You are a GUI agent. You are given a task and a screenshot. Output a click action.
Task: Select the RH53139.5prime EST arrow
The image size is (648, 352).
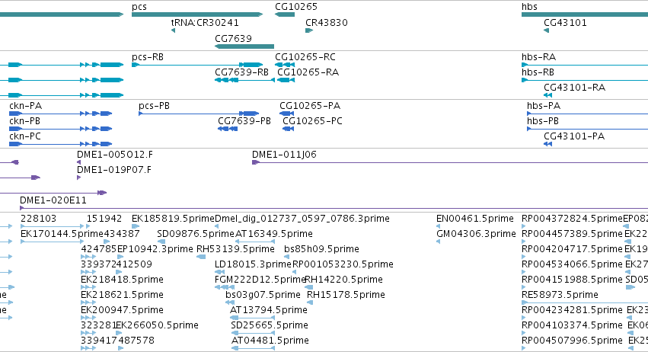201,257
